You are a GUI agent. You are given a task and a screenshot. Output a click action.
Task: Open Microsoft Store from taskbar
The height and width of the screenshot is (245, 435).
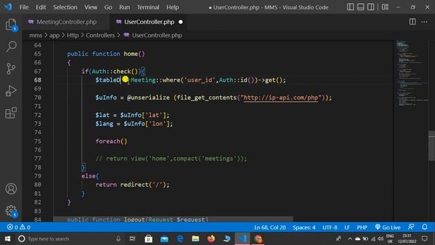coord(148,239)
